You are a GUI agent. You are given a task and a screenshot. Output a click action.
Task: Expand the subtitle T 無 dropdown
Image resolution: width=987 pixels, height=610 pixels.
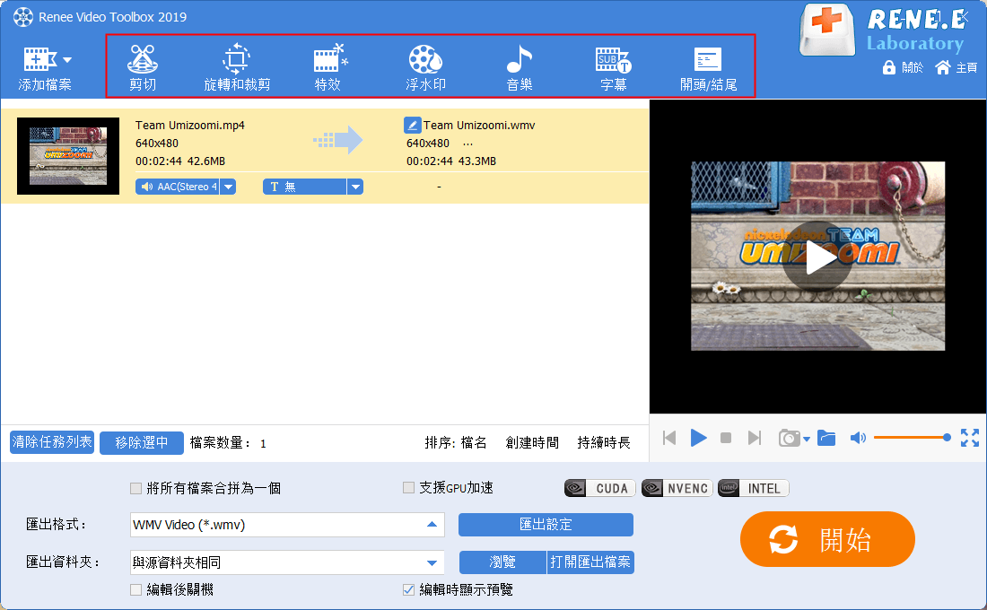click(x=355, y=187)
